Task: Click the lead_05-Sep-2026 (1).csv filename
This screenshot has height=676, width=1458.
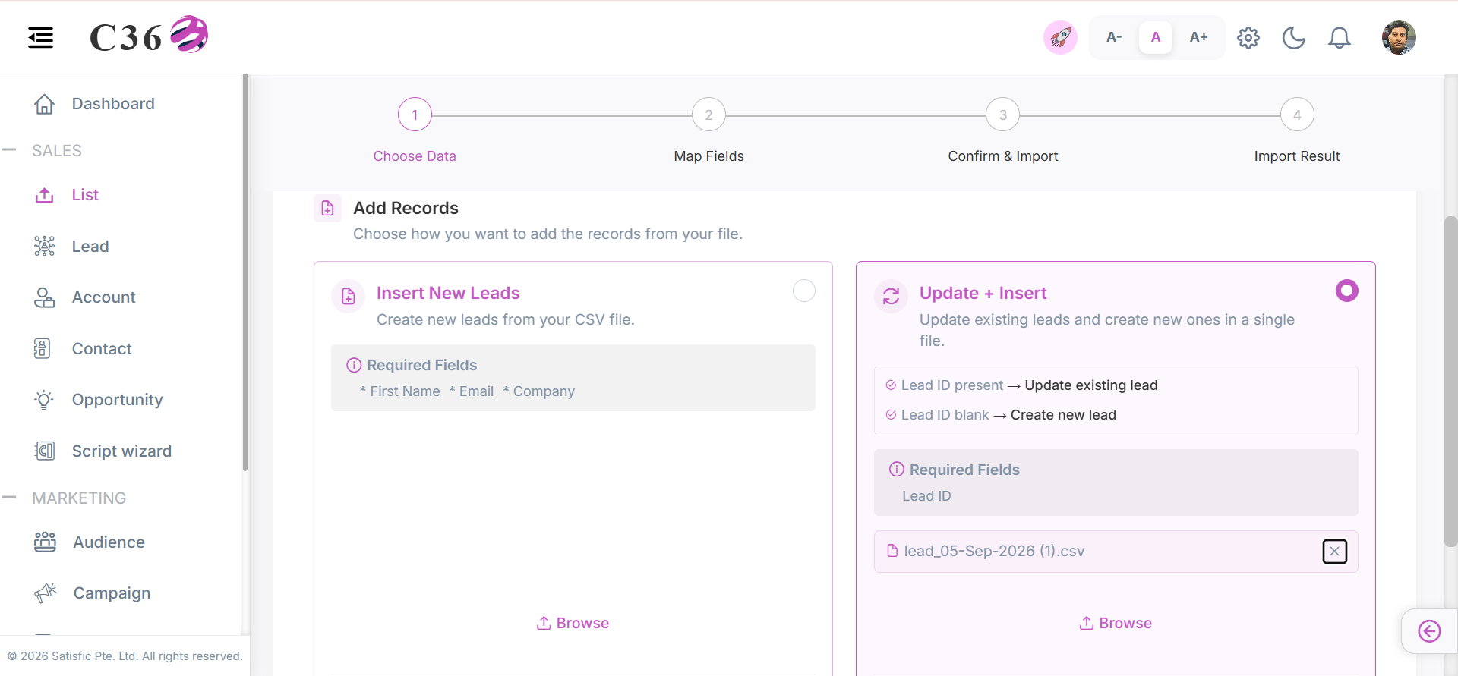Action: coord(994,552)
